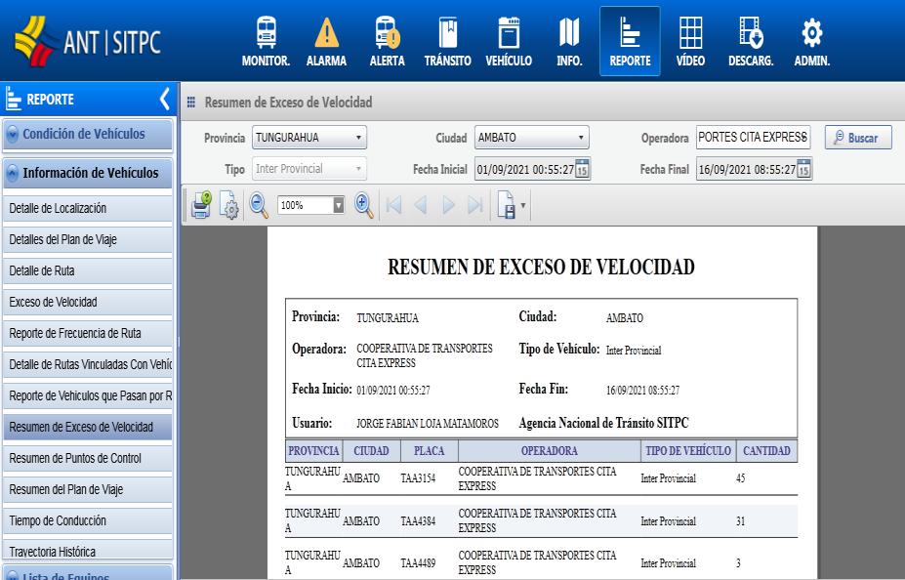The image size is (905, 580).
Task: Open Detalle de Localización report
Action: point(88,208)
